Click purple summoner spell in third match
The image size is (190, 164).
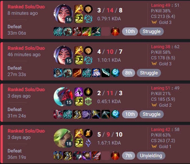79,92
